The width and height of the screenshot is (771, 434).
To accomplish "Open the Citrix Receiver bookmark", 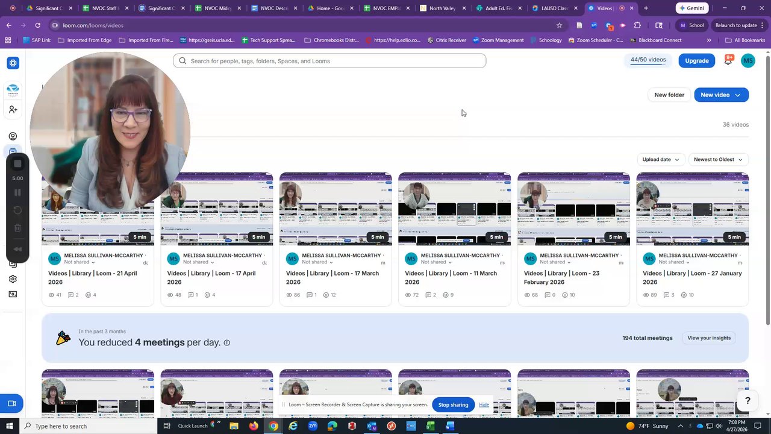I will 446,40.
